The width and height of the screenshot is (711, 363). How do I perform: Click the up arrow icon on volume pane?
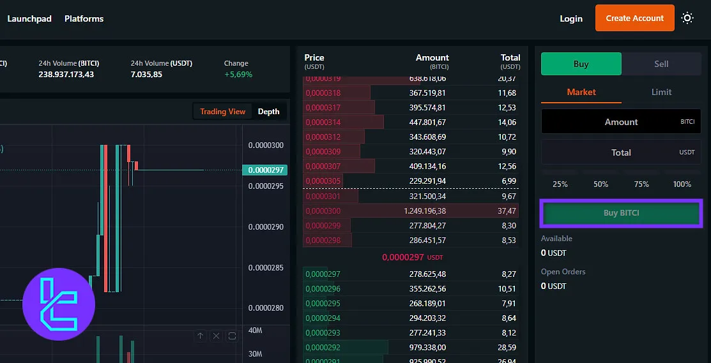200,336
